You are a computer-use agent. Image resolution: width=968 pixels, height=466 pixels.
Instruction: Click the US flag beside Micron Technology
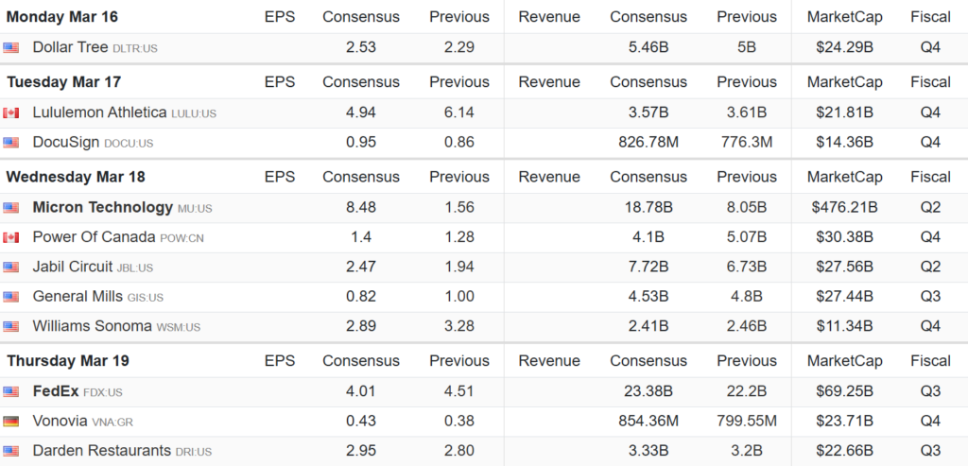pyautogui.click(x=11, y=208)
